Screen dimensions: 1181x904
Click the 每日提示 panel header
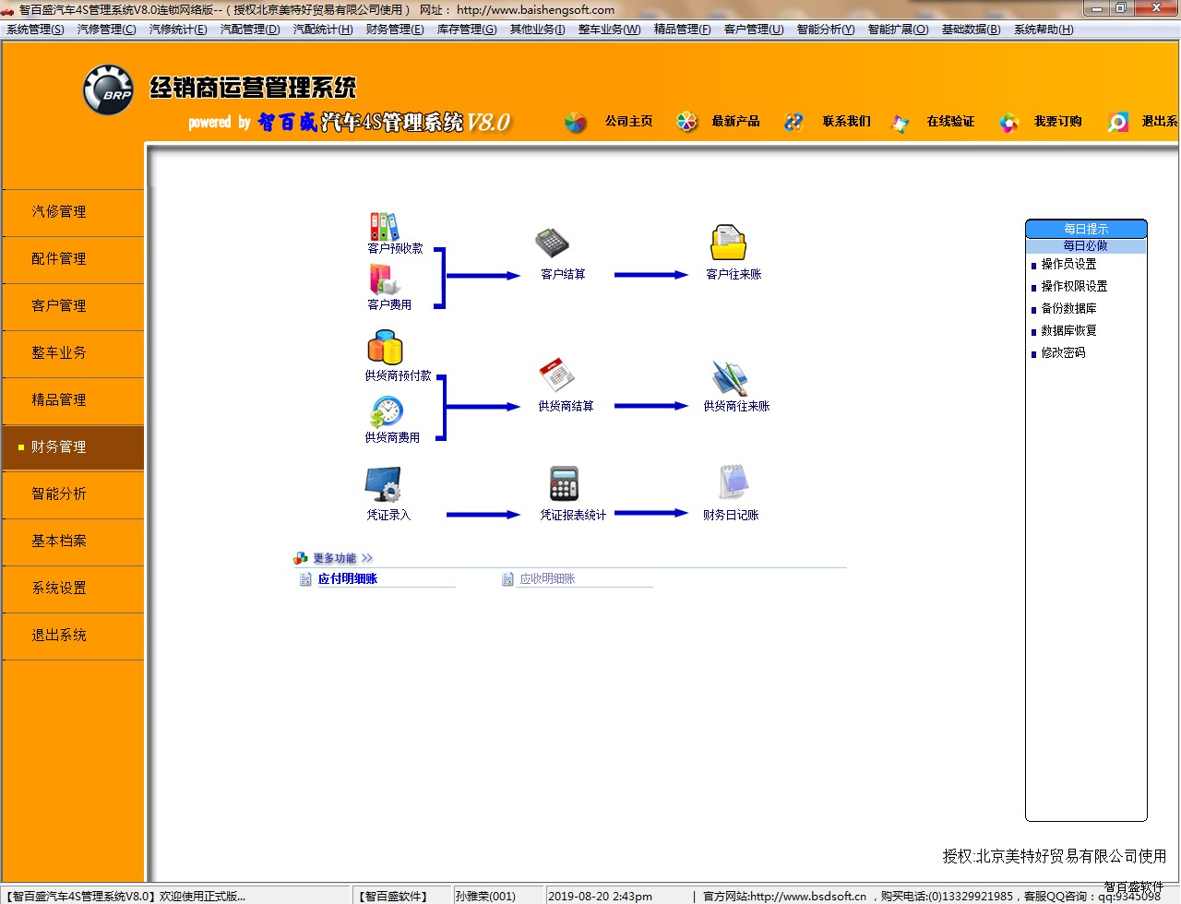click(1086, 229)
